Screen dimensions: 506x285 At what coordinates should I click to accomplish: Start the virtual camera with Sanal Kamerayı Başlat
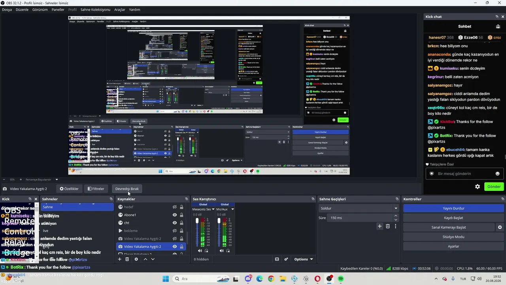pyautogui.click(x=449, y=227)
